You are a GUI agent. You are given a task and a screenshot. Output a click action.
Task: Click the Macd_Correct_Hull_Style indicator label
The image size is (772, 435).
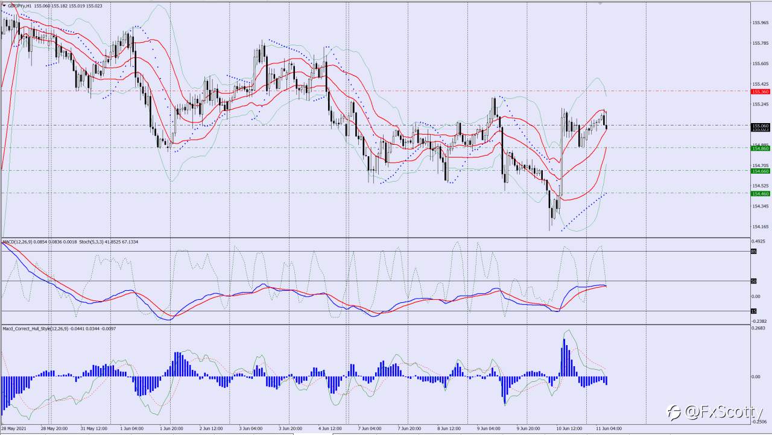pos(59,329)
